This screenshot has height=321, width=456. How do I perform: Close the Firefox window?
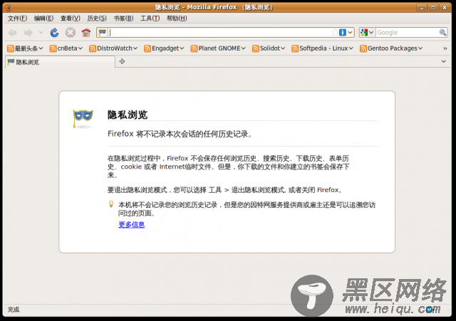(x=445, y=8)
